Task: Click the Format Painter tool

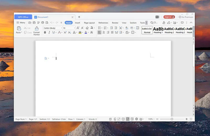Action: [36, 30]
